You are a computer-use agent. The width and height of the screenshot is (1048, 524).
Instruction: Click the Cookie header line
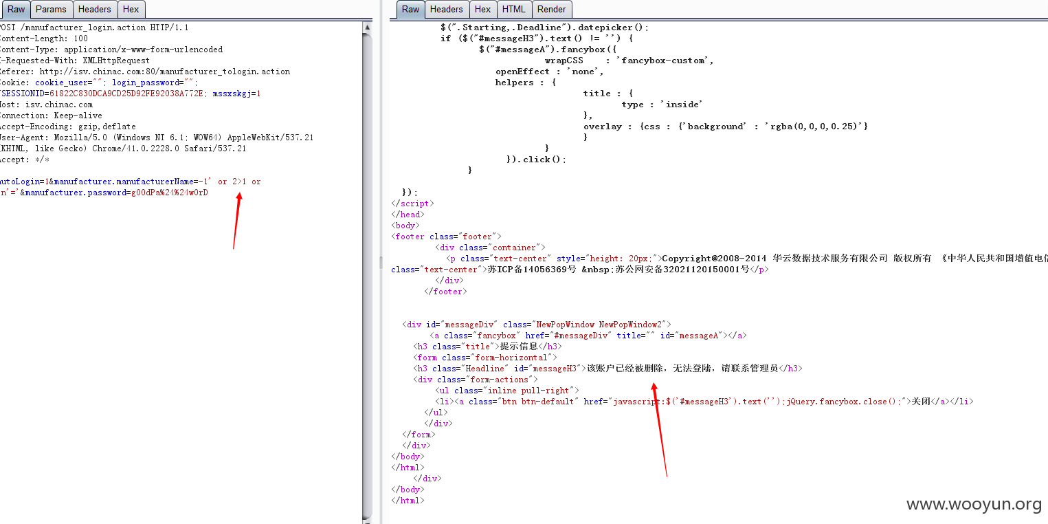(x=99, y=83)
